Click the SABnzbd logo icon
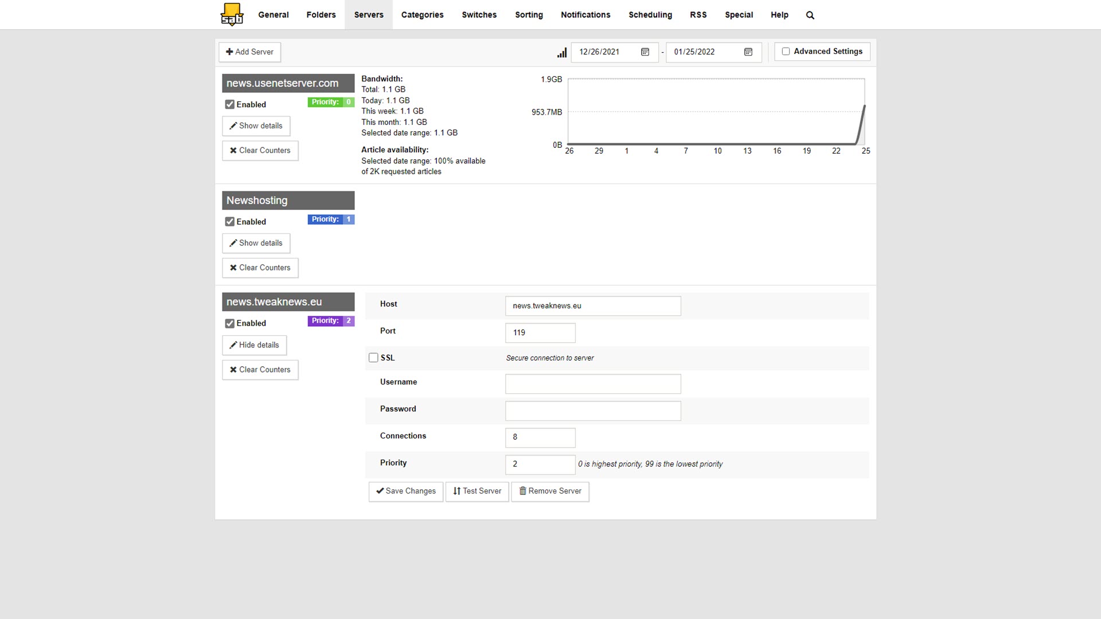The height and width of the screenshot is (619, 1101). (x=232, y=14)
